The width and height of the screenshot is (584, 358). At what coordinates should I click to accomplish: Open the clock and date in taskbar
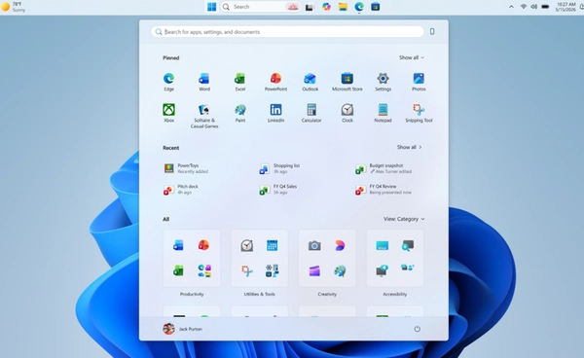coord(566,7)
